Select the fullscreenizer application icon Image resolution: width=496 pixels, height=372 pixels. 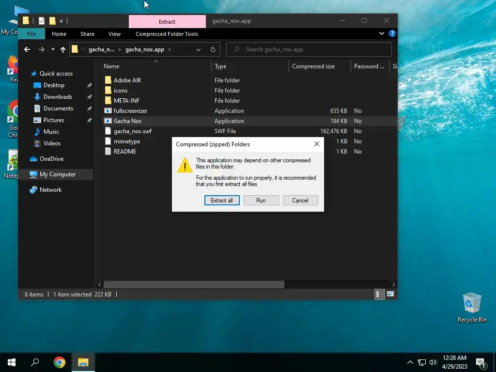point(108,111)
